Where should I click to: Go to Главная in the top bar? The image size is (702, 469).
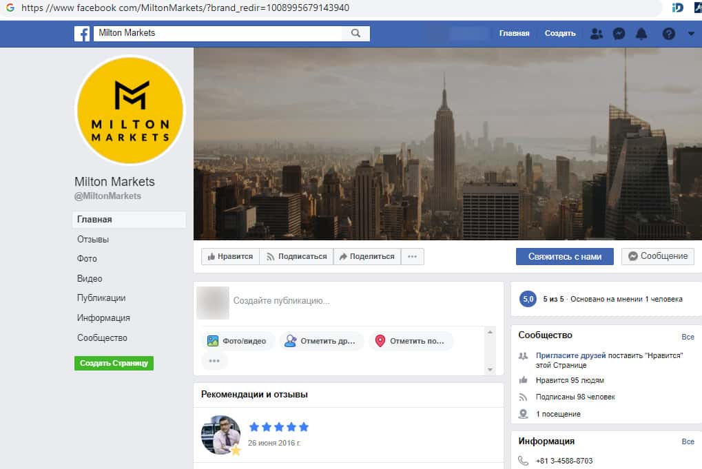[514, 34]
